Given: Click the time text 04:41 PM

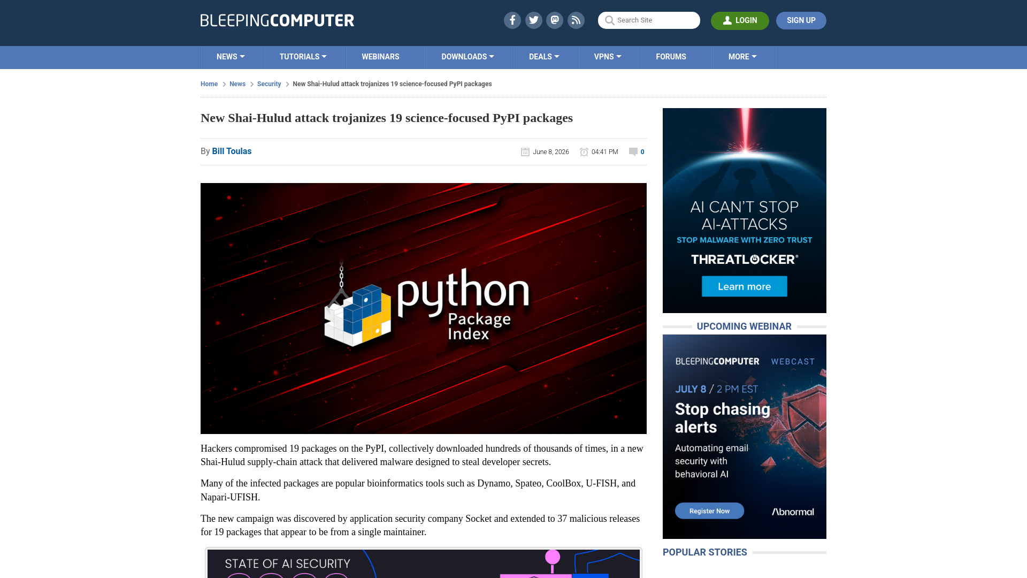Looking at the screenshot, I should click(605, 152).
